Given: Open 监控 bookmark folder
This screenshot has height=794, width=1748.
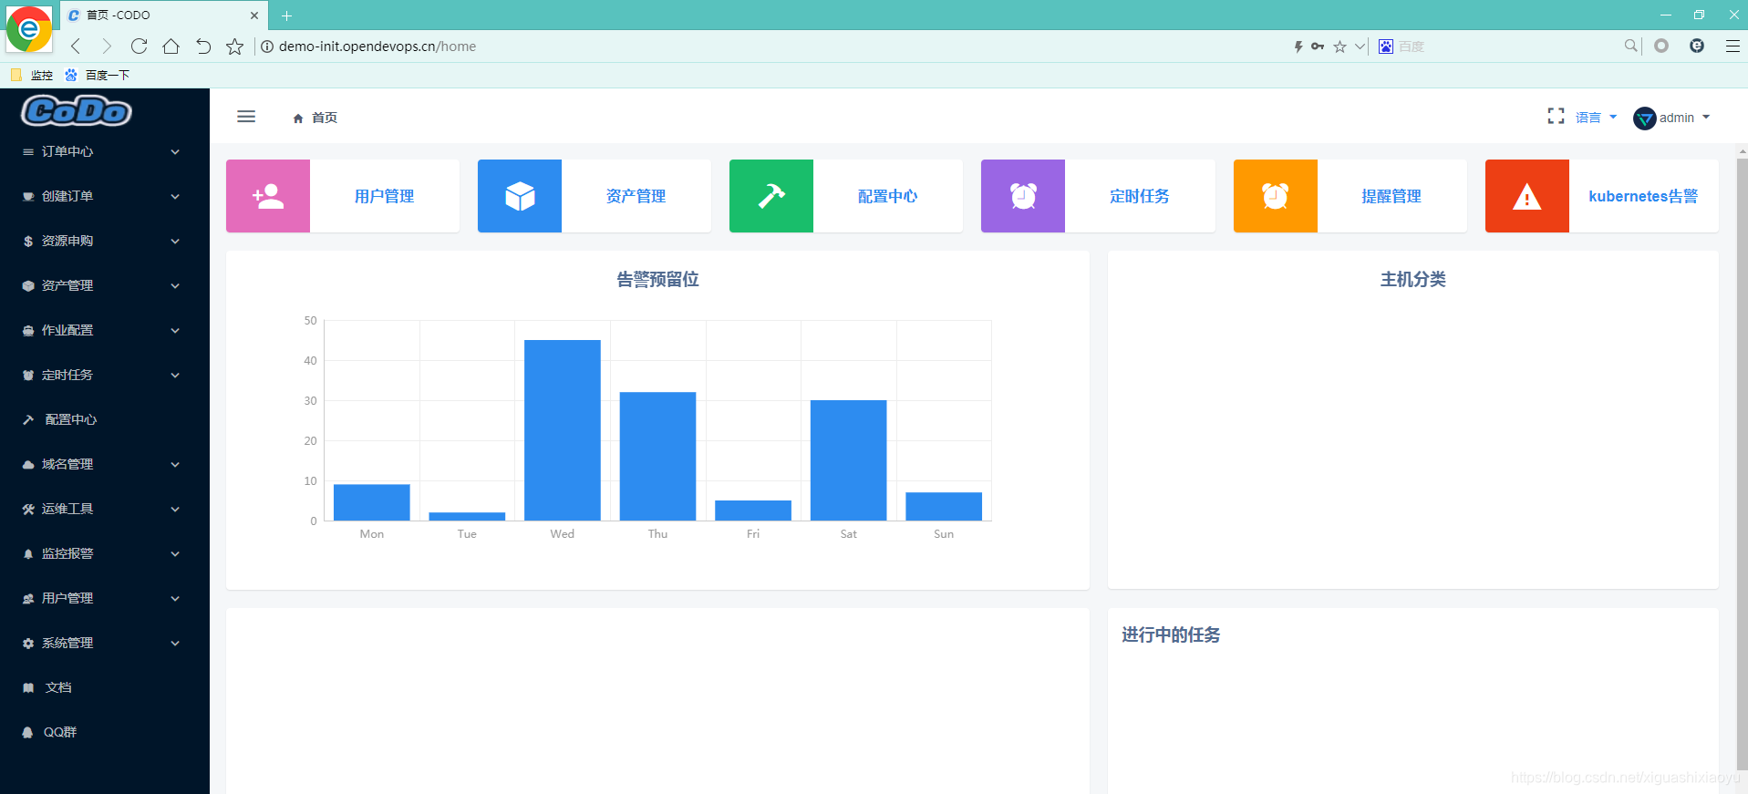Looking at the screenshot, I should coord(32,75).
